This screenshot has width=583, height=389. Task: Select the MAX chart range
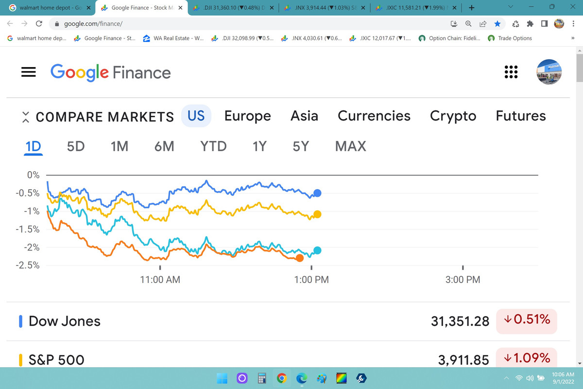point(351,146)
